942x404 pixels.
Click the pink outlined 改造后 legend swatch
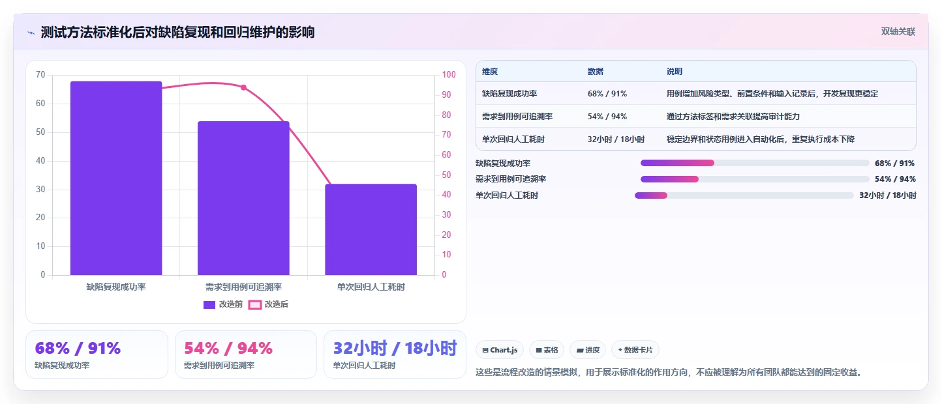(x=255, y=304)
